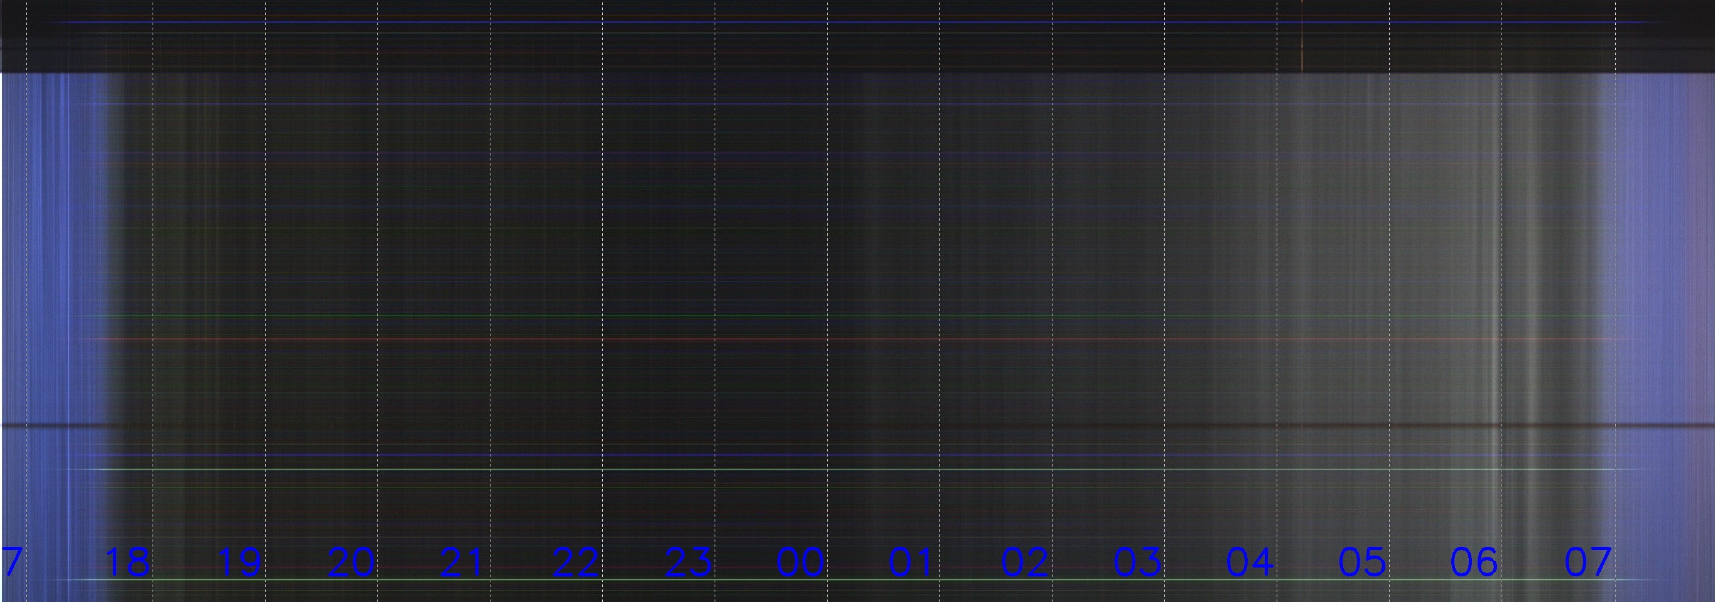Click the 00 midnight label

pyautogui.click(x=800, y=562)
